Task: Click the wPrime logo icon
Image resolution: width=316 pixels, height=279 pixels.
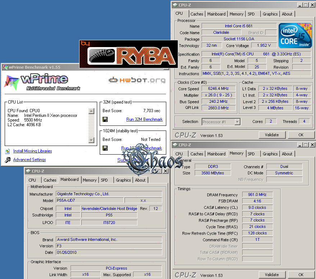Action: 12,82
